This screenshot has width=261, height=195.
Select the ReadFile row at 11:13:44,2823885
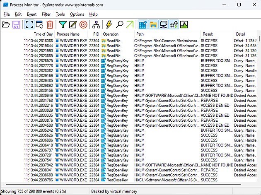pyautogui.click(x=128, y=55)
